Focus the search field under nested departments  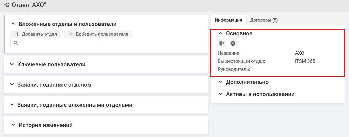click(x=57, y=43)
